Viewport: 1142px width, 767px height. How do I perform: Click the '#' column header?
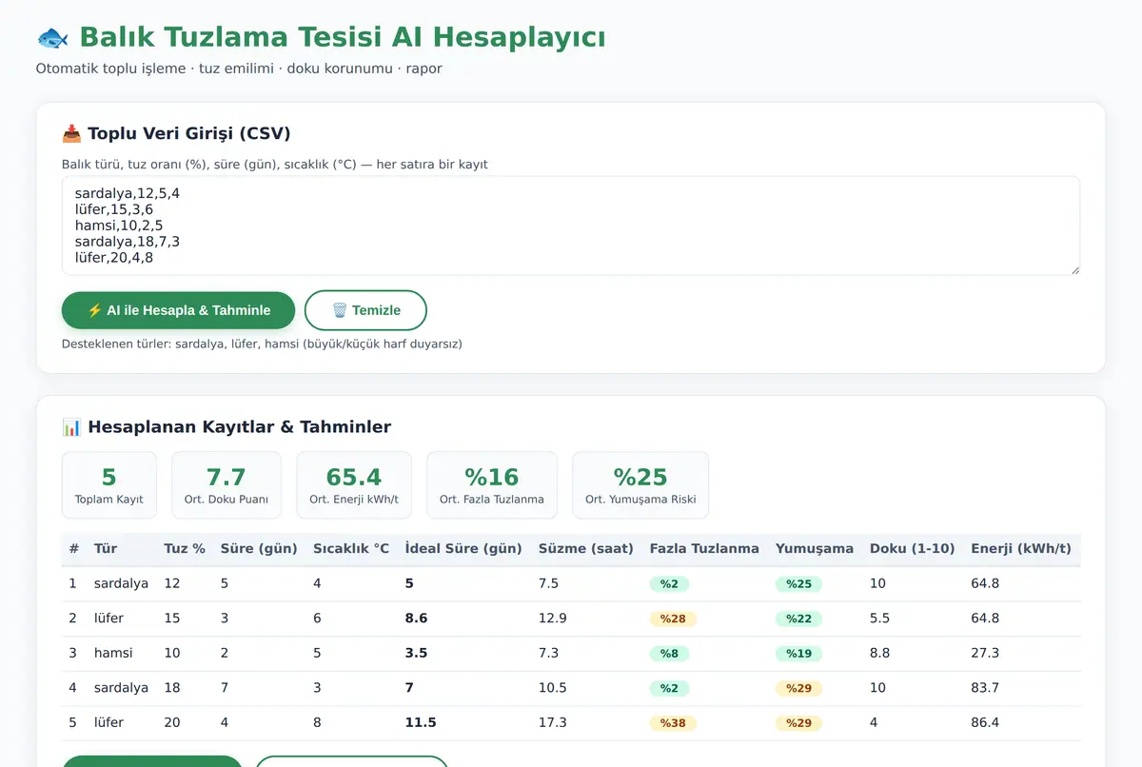pos(74,548)
